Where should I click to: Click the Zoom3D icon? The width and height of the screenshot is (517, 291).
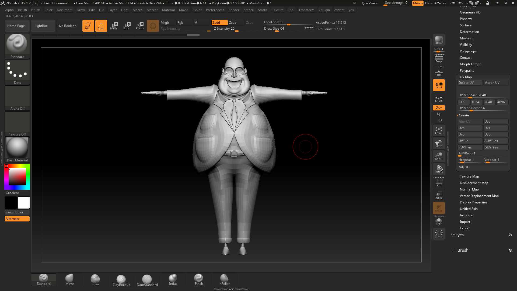pyautogui.click(x=439, y=156)
